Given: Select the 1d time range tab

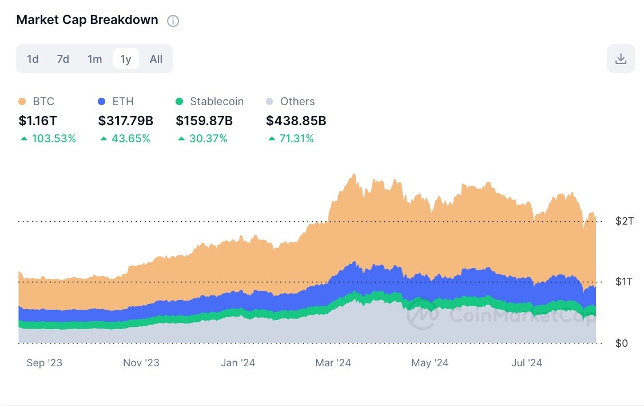Looking at the screenshot, I should point(33,59).
